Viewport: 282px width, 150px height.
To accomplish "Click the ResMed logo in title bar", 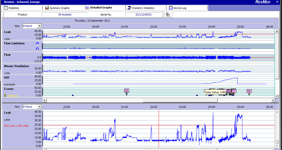I will [x=263, y=2].
